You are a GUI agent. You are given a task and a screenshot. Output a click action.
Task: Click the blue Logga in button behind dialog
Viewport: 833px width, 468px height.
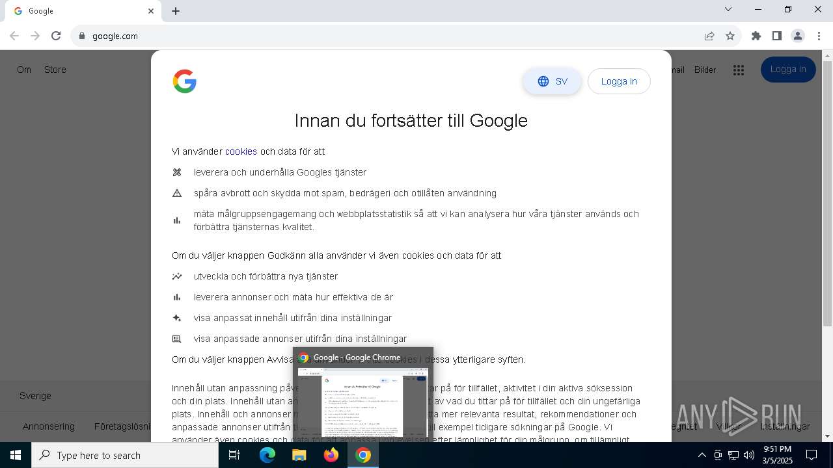coord(788,70)
